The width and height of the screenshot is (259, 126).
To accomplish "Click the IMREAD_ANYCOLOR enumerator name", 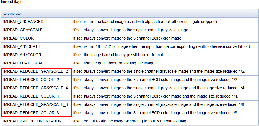I will 22,55.
